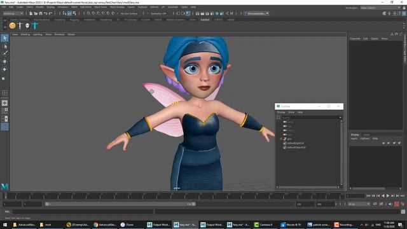Click New Scene icon in status line
Image resolution: width=407 pixels, height=229 pixels.
point(31,13)
